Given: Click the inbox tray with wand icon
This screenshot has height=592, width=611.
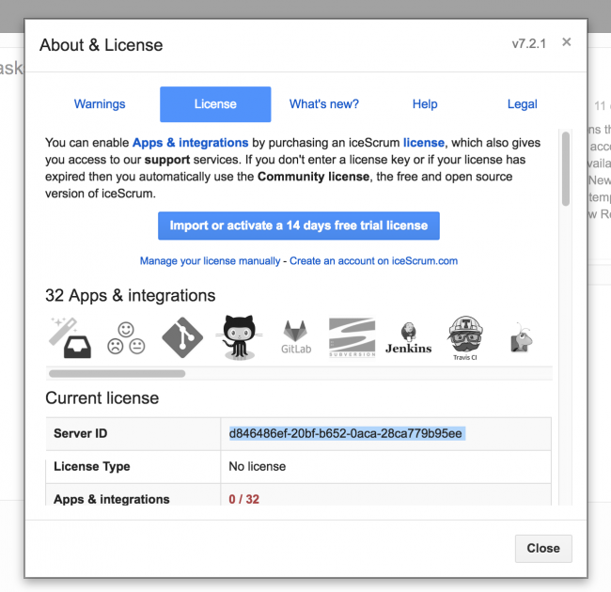Looking at the screenshot, I should point(70,336).
